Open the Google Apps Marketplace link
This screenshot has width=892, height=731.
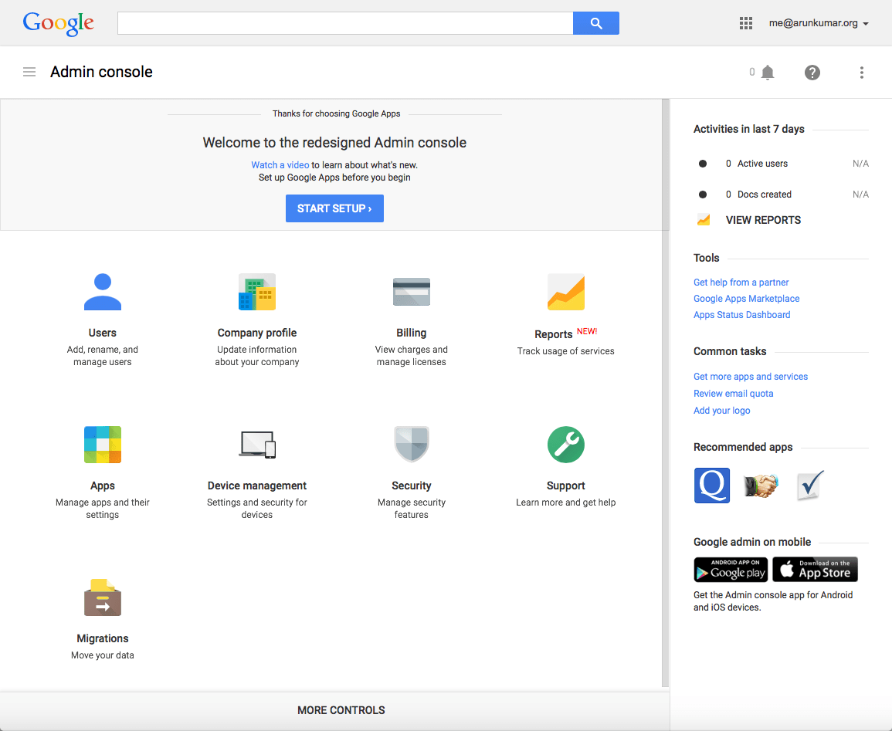point(746,299)
